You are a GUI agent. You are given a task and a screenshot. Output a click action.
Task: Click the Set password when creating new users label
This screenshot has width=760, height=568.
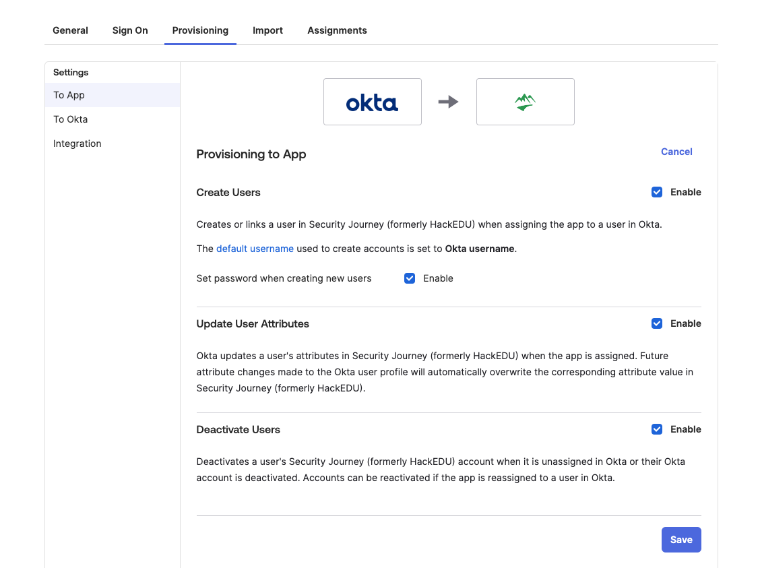284,278
